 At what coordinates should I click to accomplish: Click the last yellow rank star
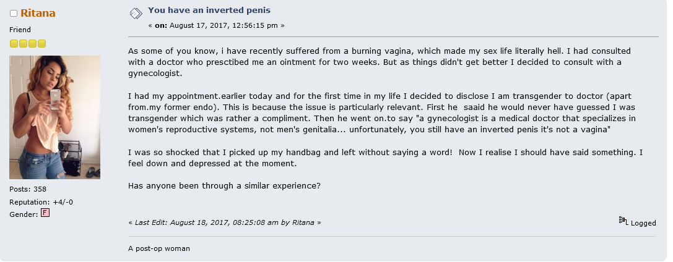click(x=41, y=43)
